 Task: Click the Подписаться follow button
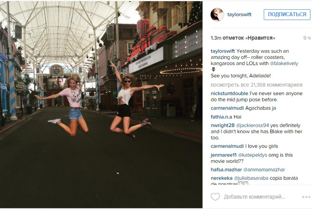pyautogui.click(x=287, y=14)
